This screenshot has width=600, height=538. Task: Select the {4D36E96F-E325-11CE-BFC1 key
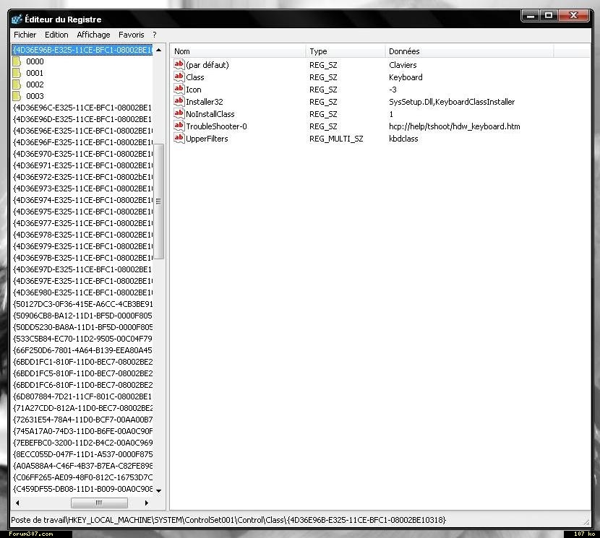(82, 142)
